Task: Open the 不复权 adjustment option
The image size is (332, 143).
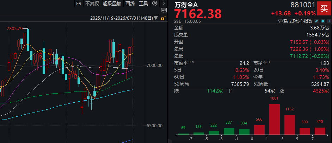Action: point(92,4)
